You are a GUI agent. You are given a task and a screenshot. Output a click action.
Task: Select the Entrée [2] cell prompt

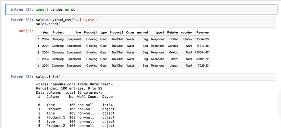pos(22,20)
